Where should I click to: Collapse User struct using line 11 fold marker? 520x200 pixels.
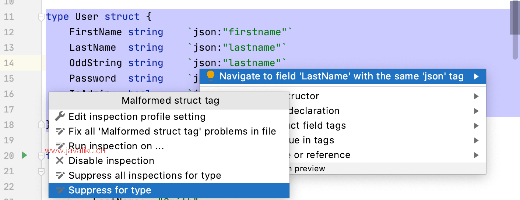click(41, 17)
